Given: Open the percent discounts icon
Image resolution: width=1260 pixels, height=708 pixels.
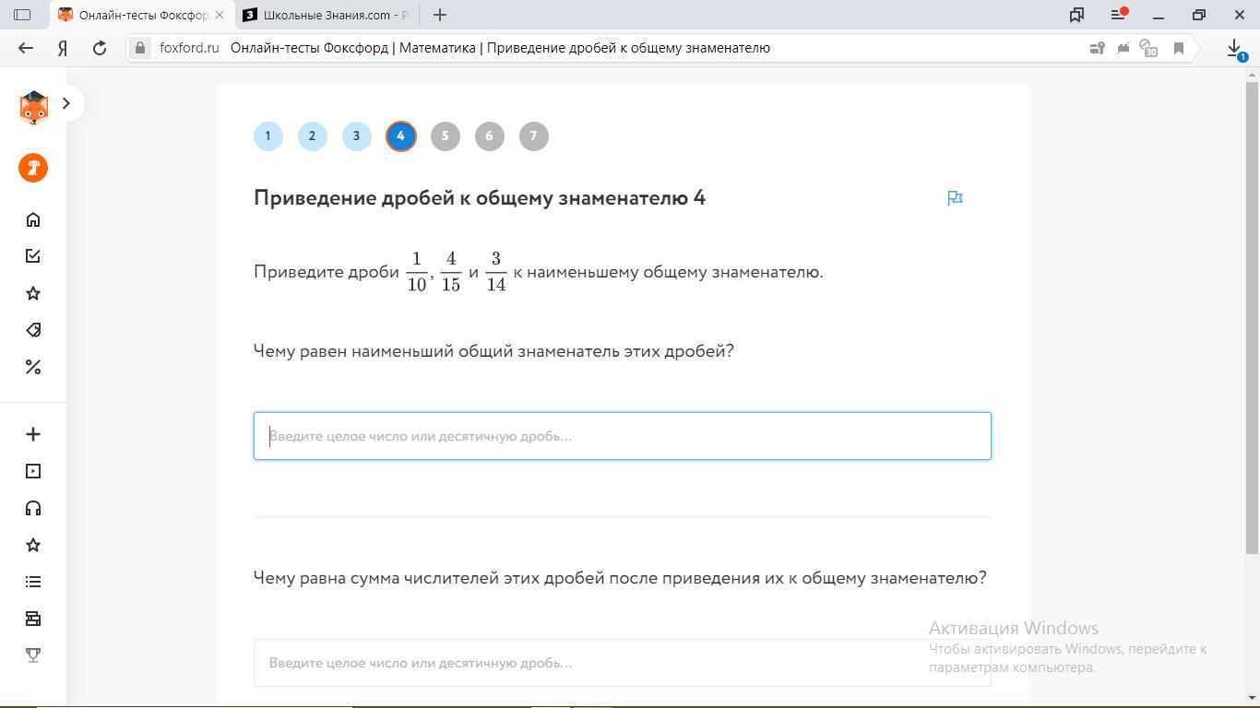Looking at the screenshot, I should (x=33, y=367).
